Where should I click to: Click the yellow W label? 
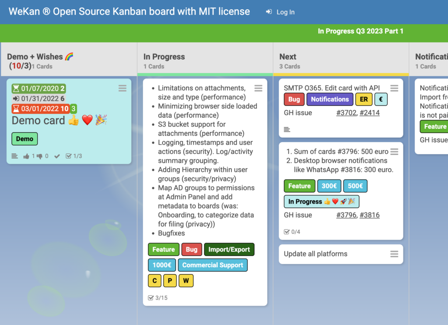(186, 281)
